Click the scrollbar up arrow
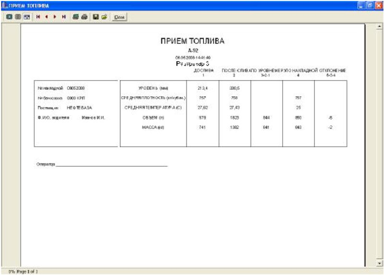The height and width of the screenshot is (275, 384). pyautogui.click(x=379, y=26)
